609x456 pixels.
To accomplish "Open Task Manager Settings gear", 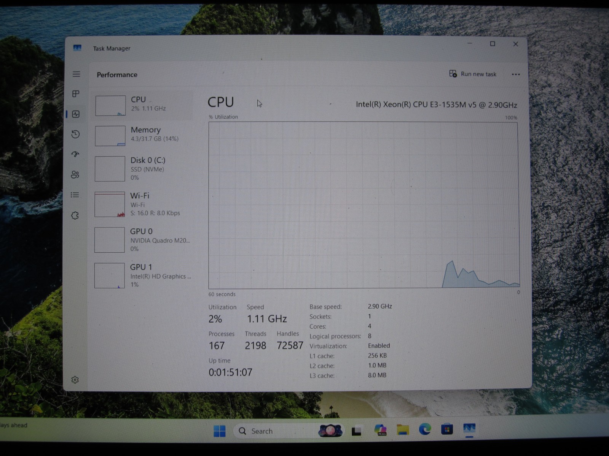I will click(75, 380).
